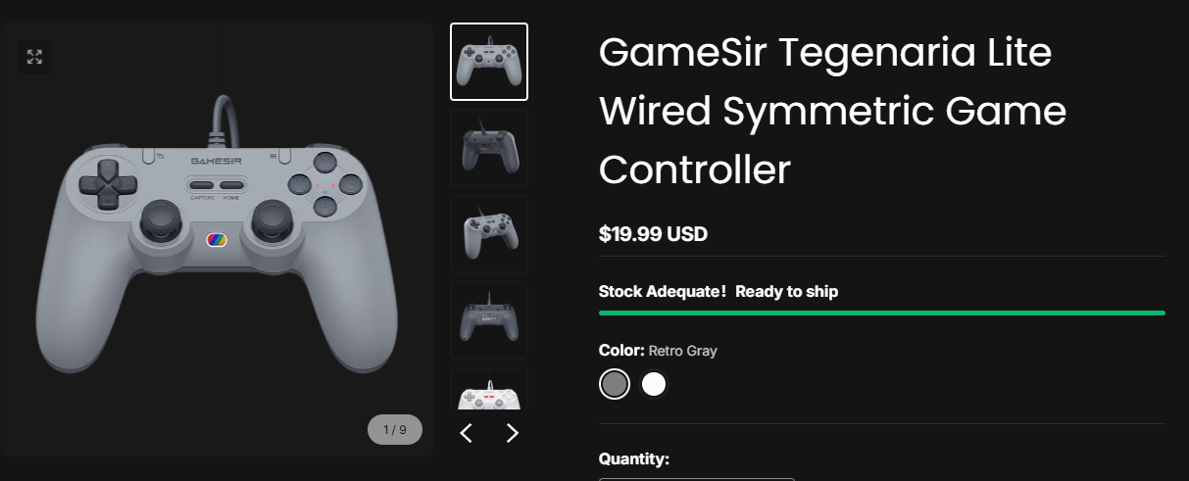
Task: Click the green stock level bar
Action: click(x=882, y=313)
